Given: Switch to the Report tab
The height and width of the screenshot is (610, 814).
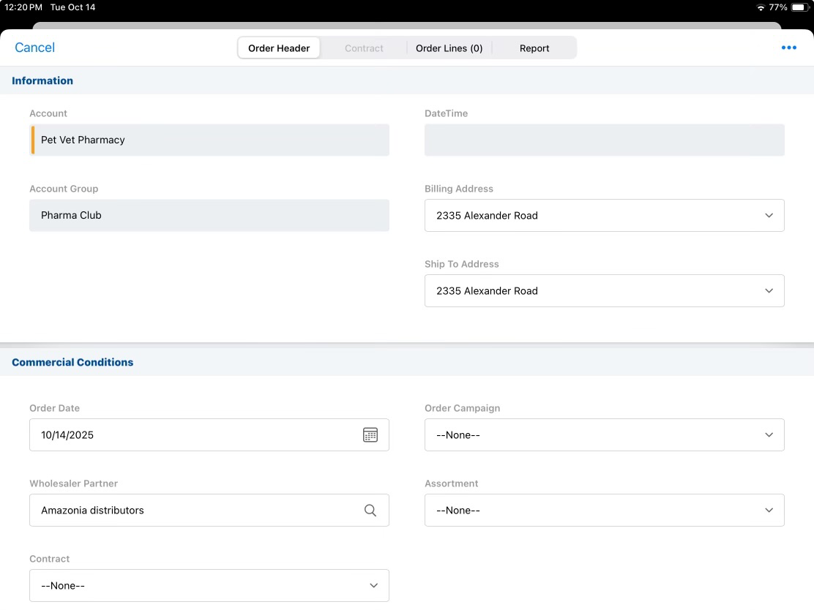Looking at the screenshot, I should 534,48.
